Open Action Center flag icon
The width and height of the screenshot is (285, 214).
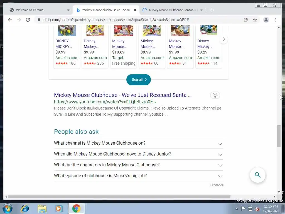pos(243,209)
